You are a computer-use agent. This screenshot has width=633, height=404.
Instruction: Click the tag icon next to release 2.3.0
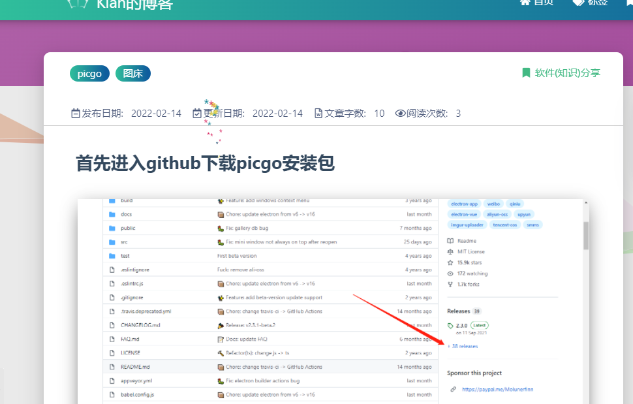point(450,325)
